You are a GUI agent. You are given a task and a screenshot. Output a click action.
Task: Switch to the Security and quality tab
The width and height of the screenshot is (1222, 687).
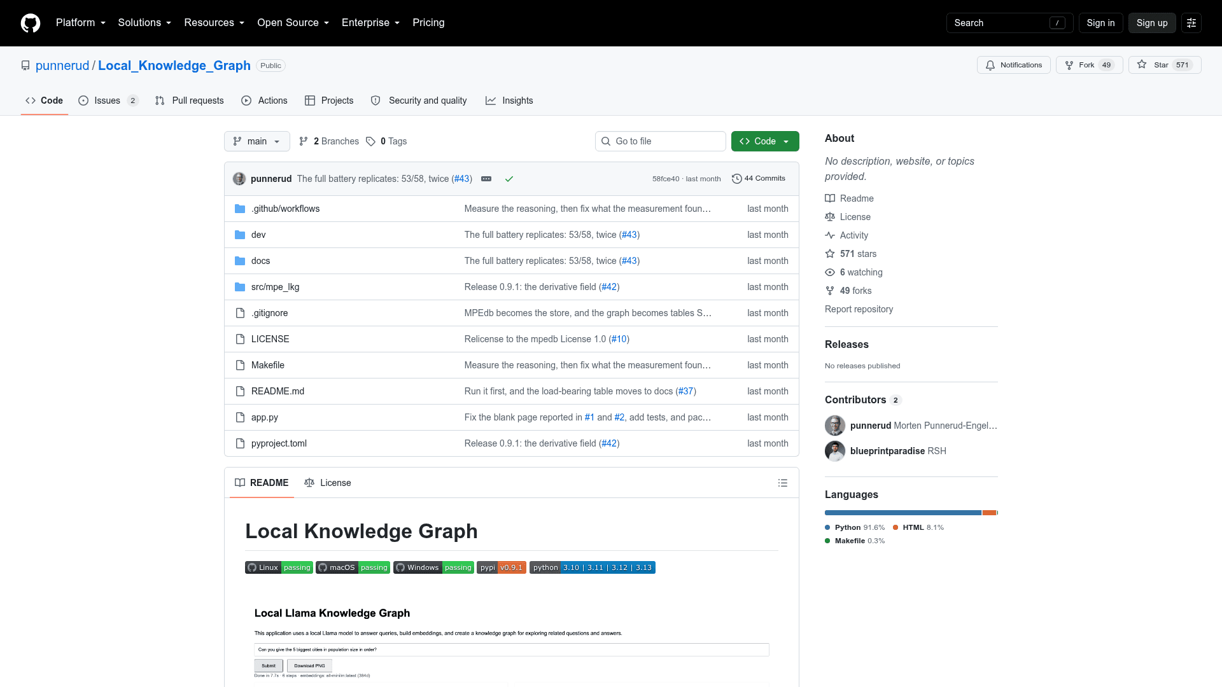pyautogui.click(x=419, y=101)
